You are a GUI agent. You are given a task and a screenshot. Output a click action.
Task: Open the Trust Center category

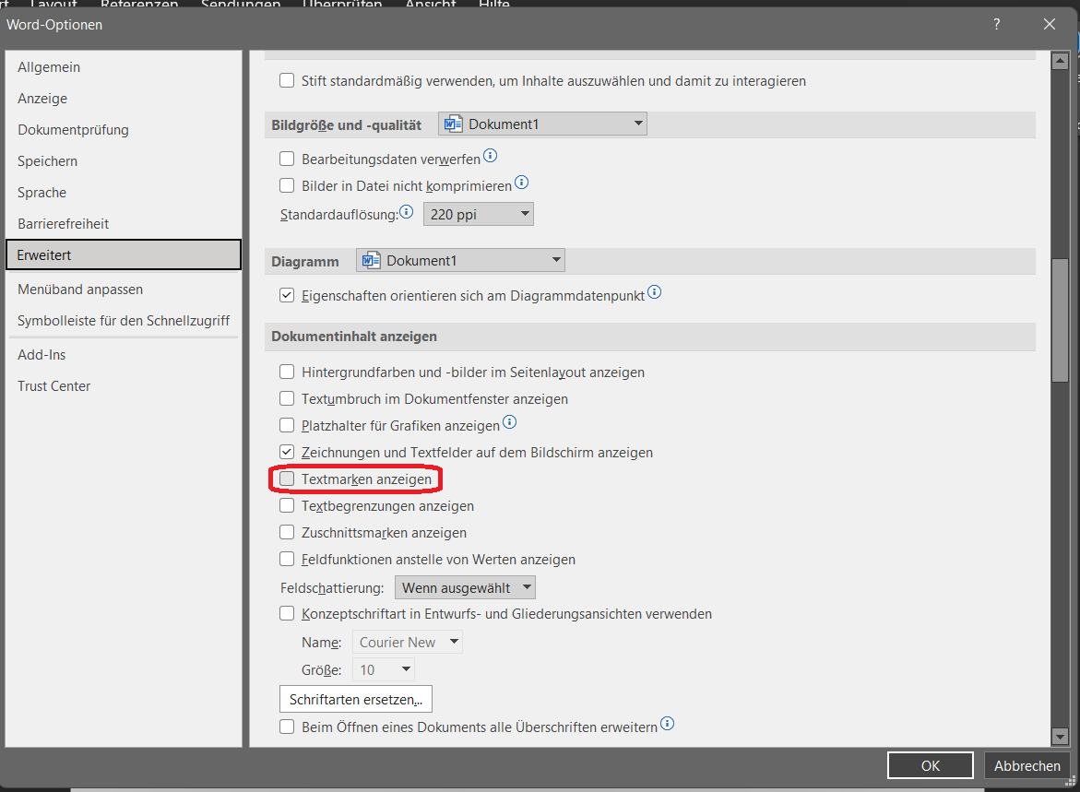tap(53, 386)
